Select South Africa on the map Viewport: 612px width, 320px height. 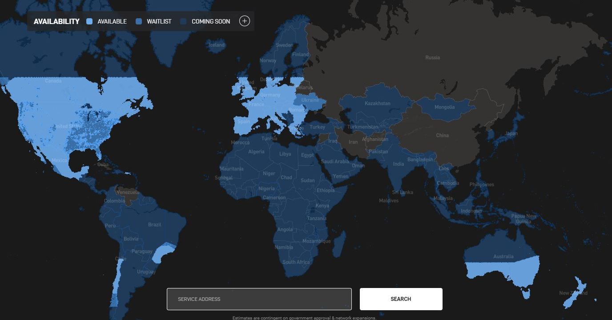[296, 262]
